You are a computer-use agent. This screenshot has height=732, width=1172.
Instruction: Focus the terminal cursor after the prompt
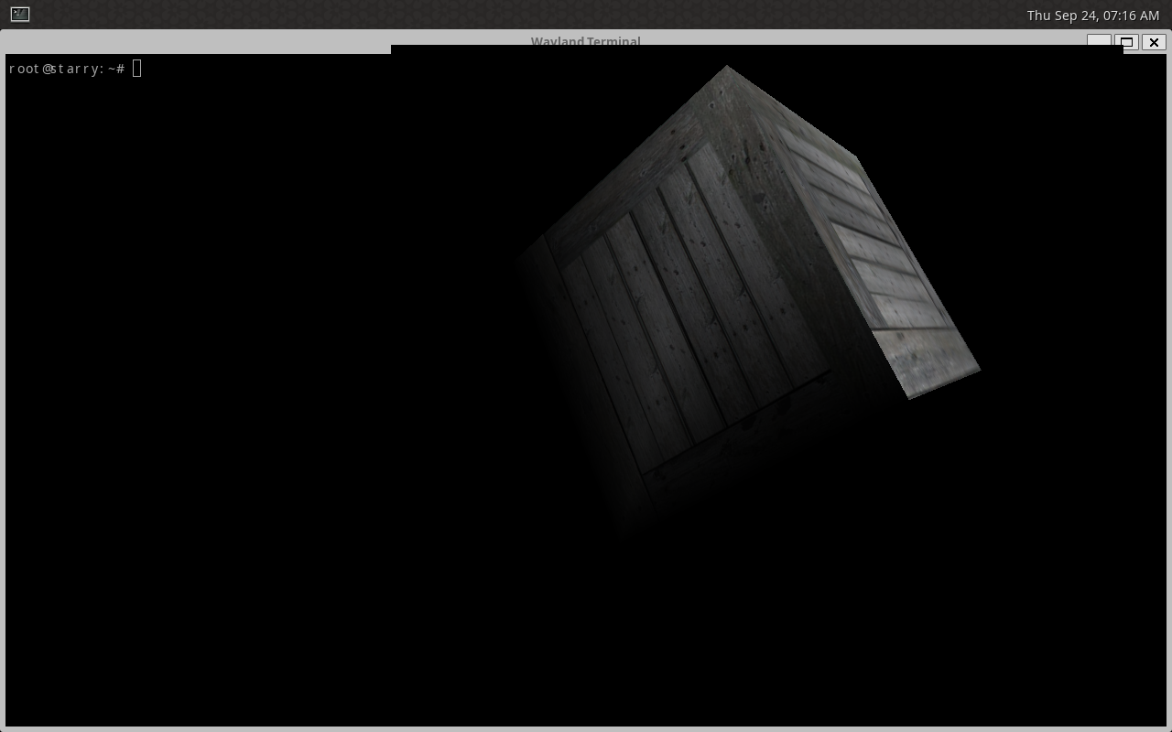pos(137,68)
